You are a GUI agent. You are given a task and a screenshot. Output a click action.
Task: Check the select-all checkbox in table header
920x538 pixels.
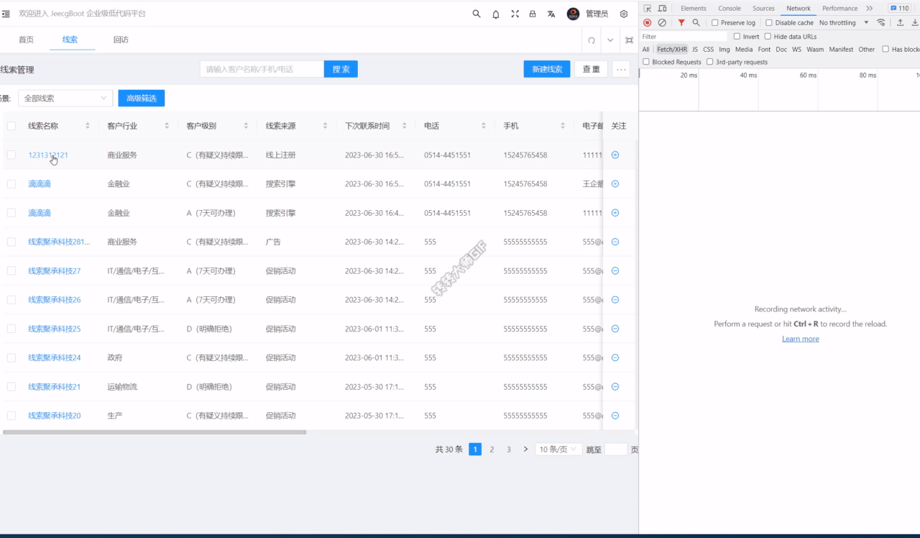click(x=11, y=124)
